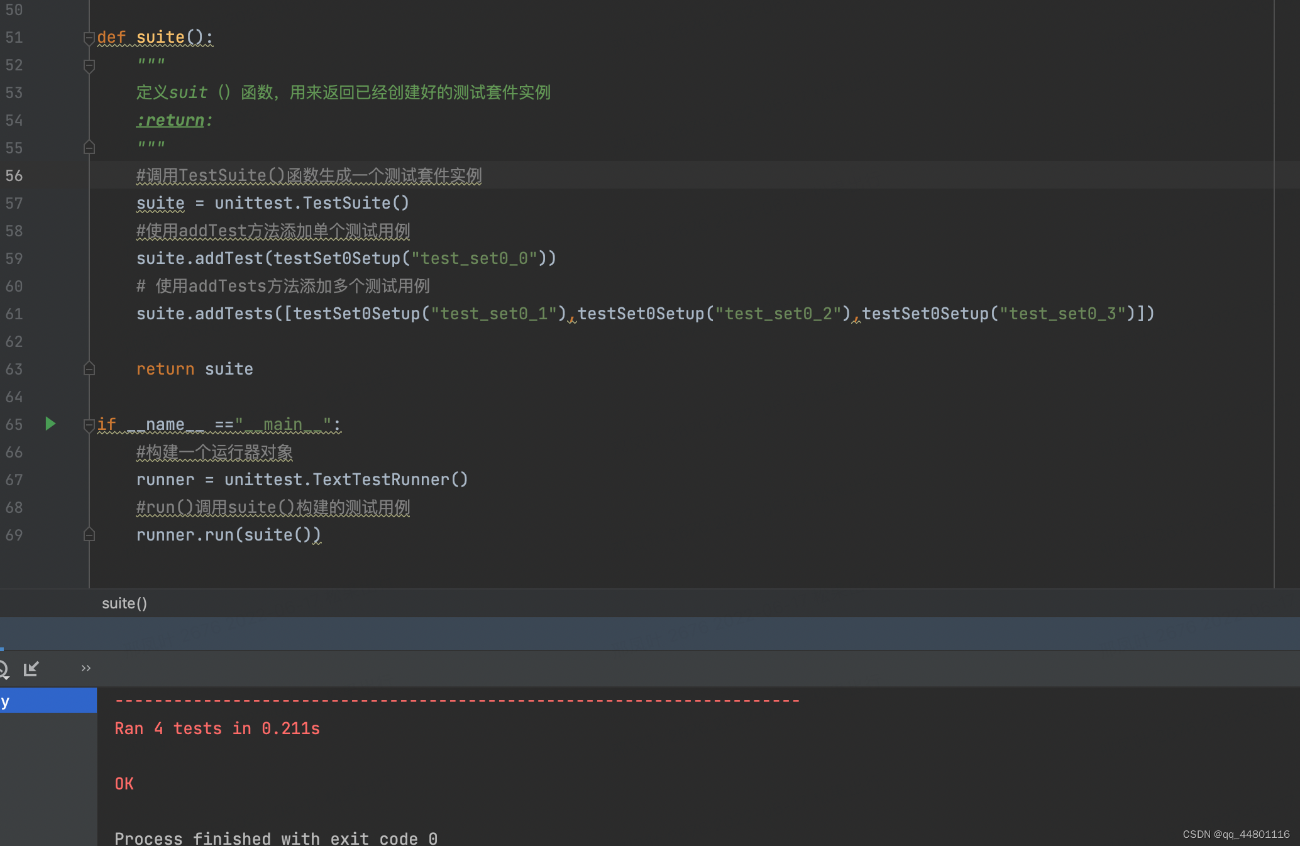Show more test toolbar actions chevron

(x=86, y=668)
